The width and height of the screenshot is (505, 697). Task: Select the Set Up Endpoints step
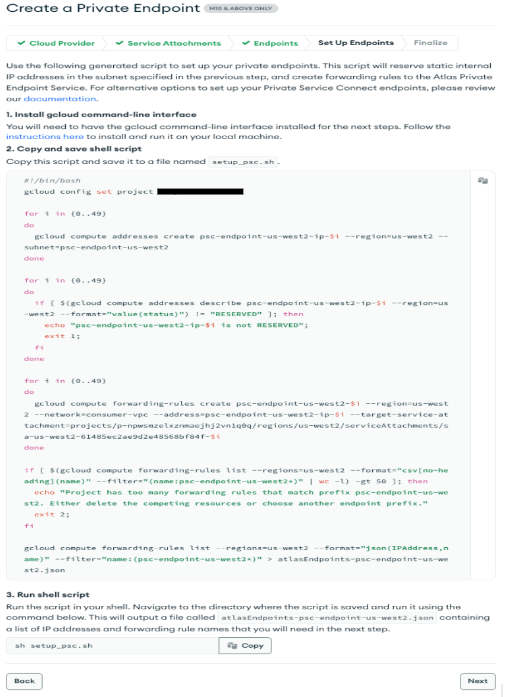click(356, 43)
